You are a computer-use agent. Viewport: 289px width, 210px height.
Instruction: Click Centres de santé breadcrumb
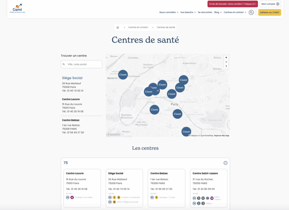coord(166,27)
